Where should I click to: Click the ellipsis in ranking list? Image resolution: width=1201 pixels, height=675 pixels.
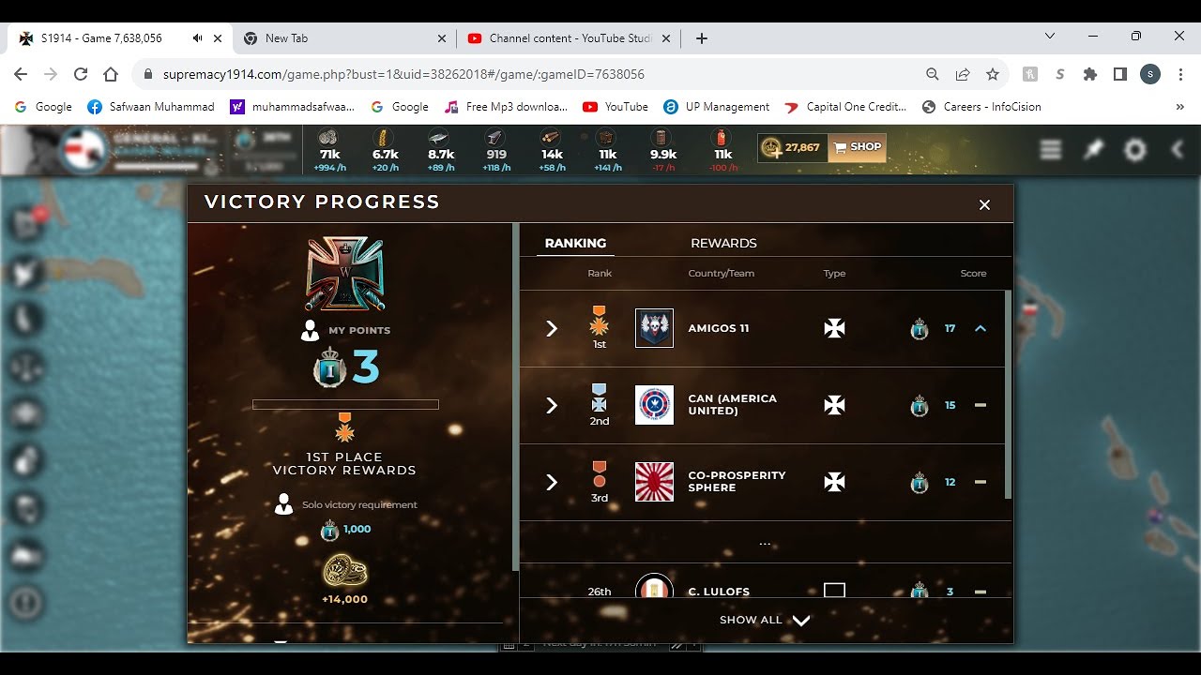tap(765, 543)
